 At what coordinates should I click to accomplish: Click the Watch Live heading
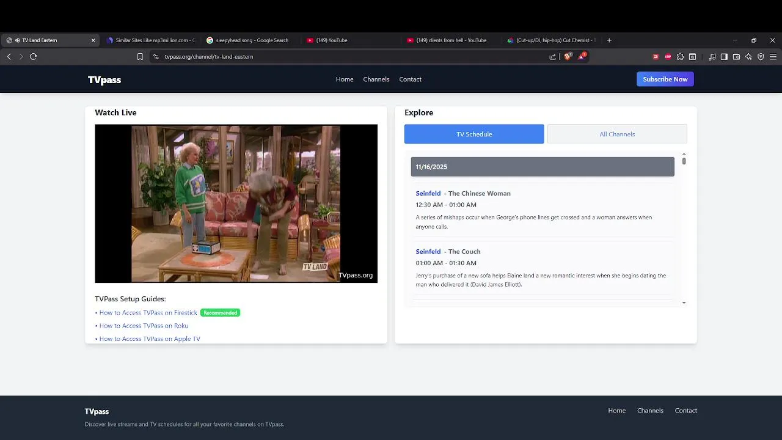coord(115,112)
